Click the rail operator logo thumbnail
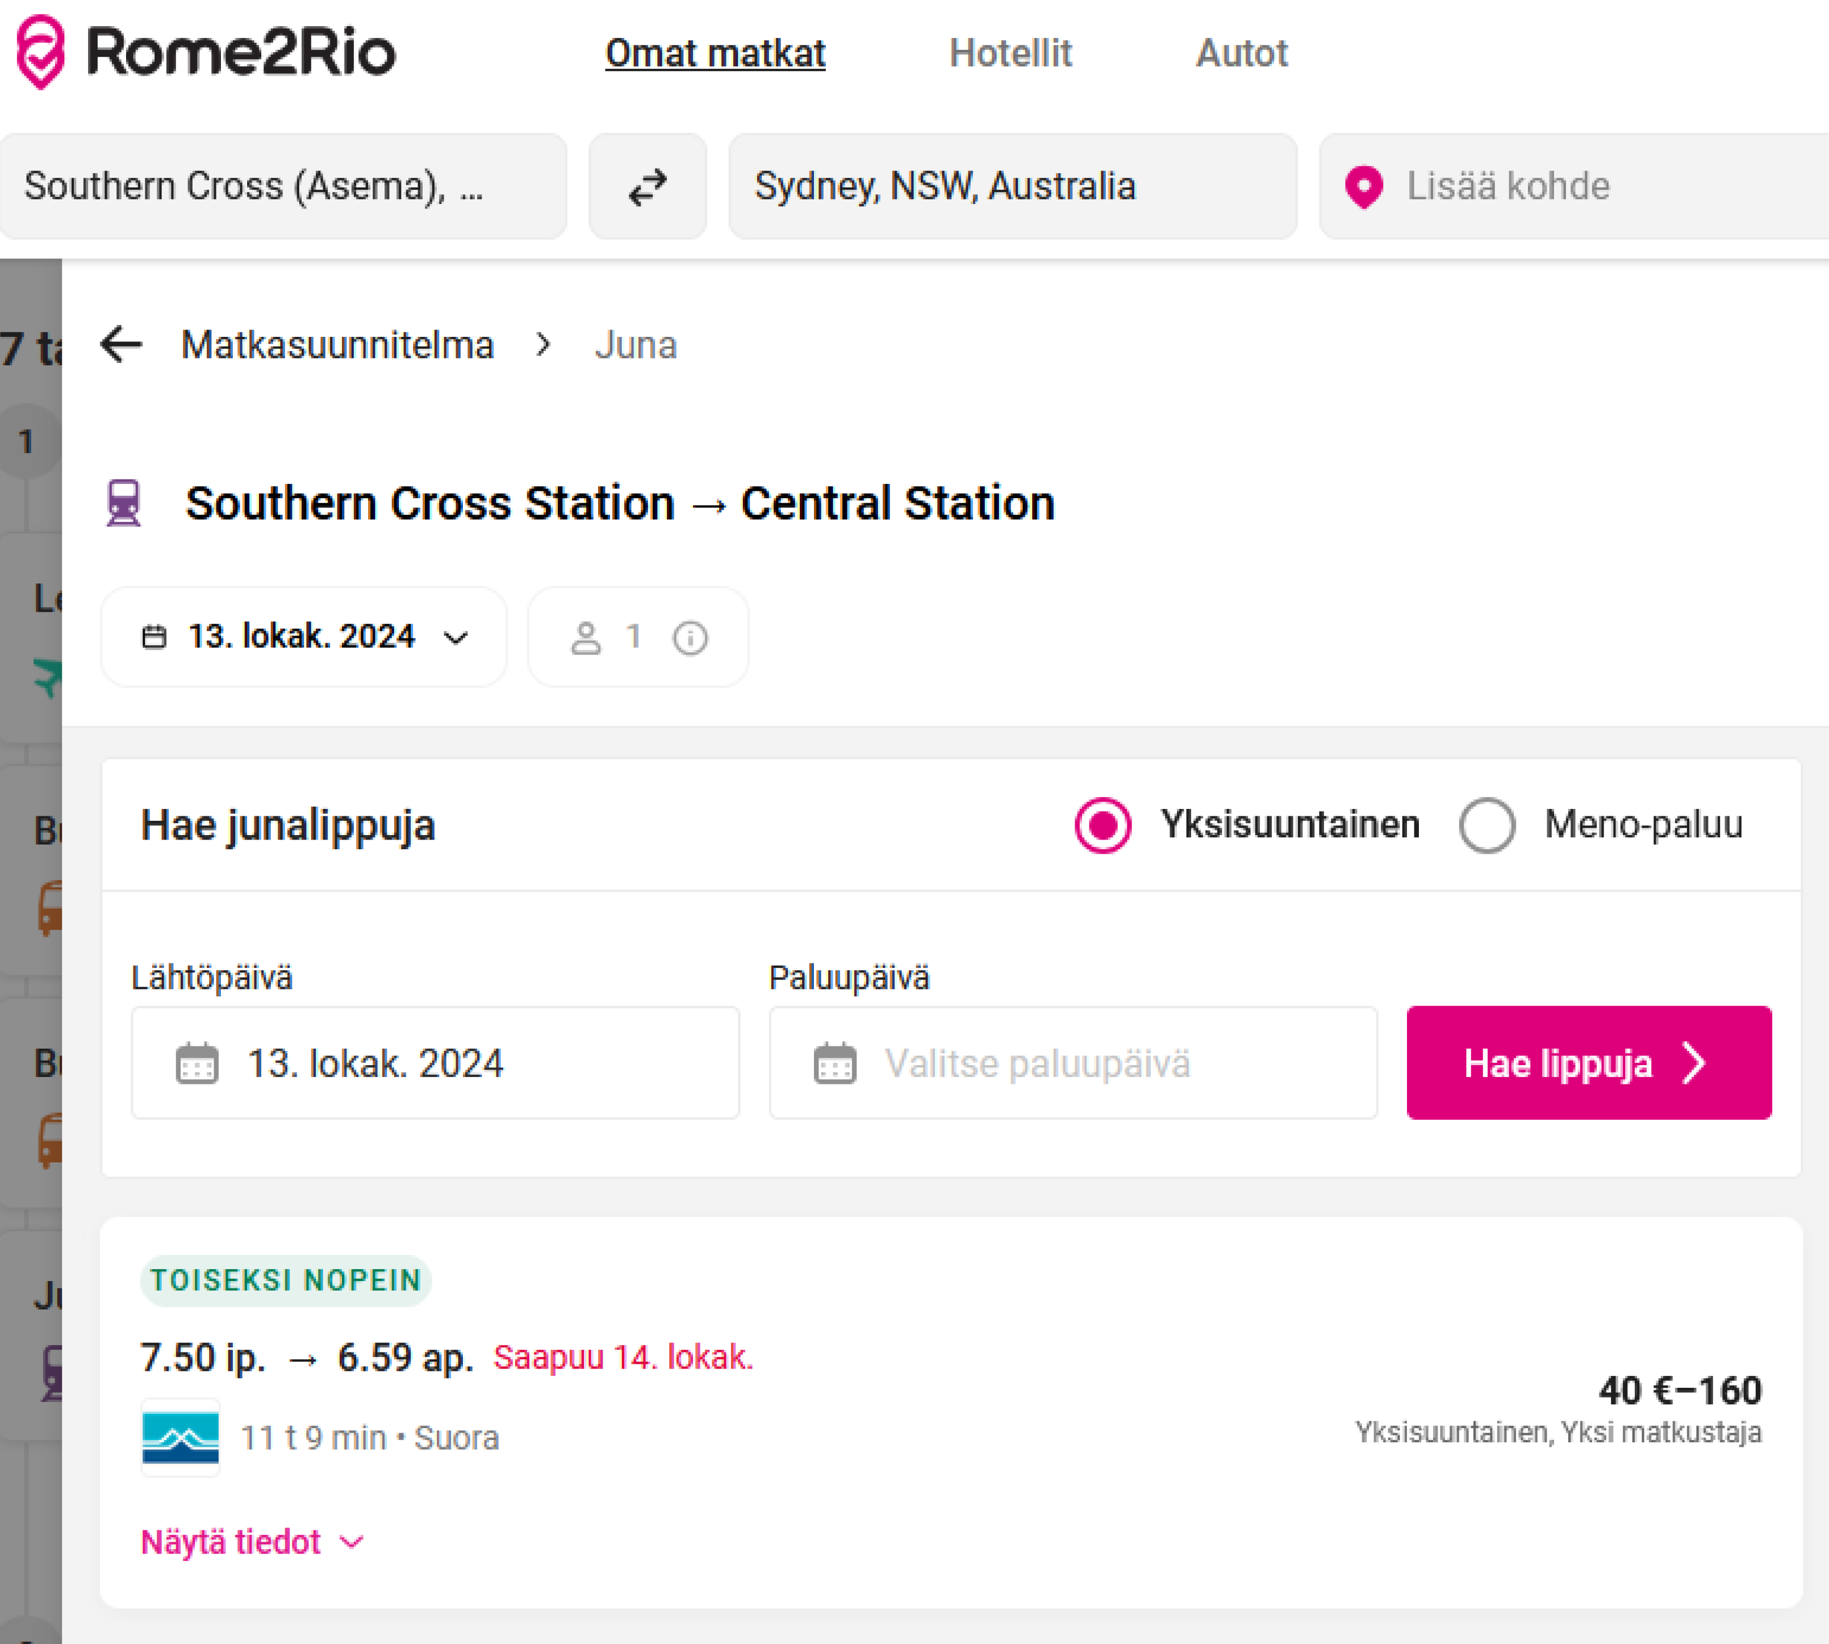The image size is (1829, 1644). click(181, 1437)
